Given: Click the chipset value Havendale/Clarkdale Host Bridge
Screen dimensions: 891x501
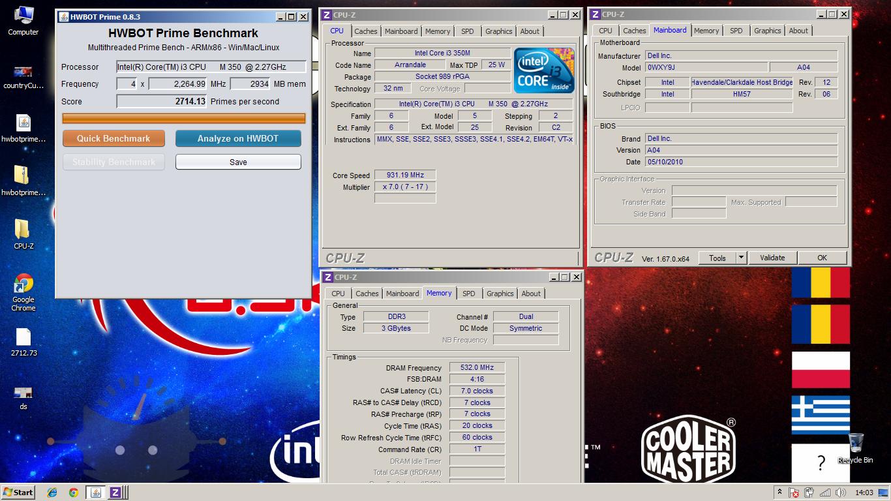Looking at the screenshot, I should click(x=742, y=82).
